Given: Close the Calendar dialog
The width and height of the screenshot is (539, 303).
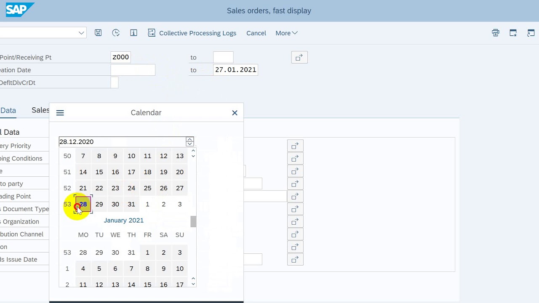Looking at the screenshot, I should pyautogui.click(x=235, y=113).
